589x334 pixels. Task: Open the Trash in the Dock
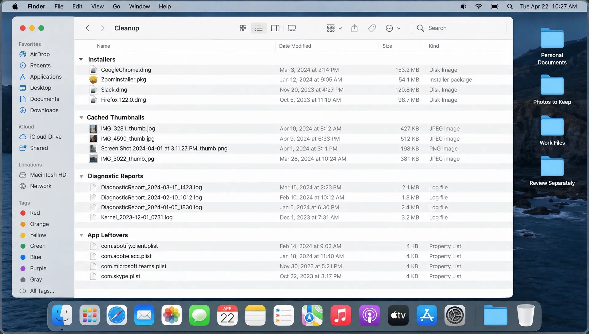525,315
